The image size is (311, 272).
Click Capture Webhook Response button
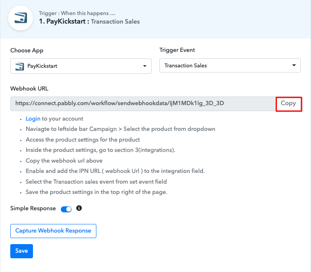(53, 231)
